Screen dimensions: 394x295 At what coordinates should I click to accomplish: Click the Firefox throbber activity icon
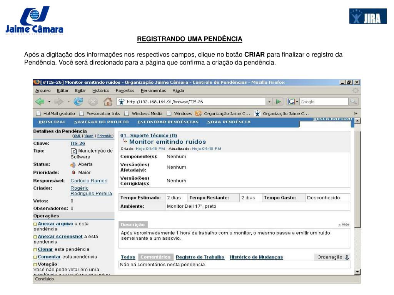pos(355,91)
